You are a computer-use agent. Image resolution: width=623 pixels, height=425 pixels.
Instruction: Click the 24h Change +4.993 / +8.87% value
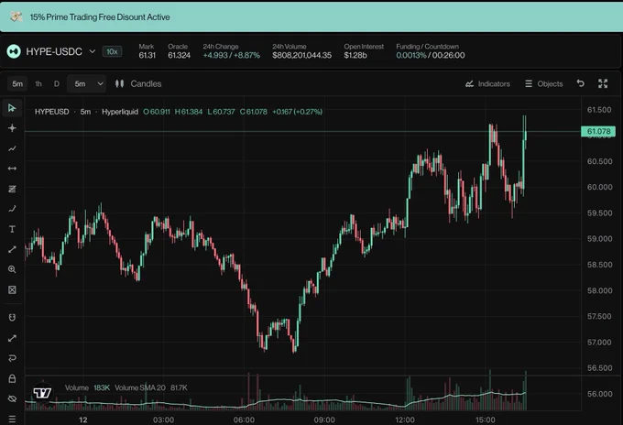click(232, 55)
